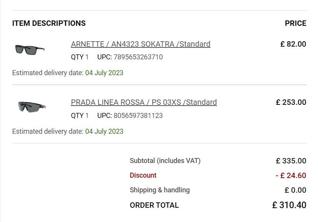Click the ITEM DESCRIPTIONS heading

[49, 24]
